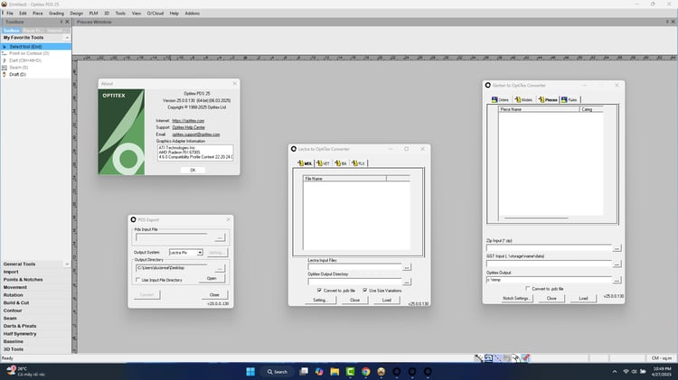
Task: Click OK in the About dialog
Action: [193, 170]
